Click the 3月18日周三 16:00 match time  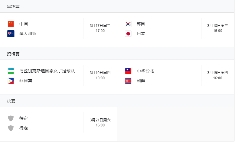tap(217, 28)
